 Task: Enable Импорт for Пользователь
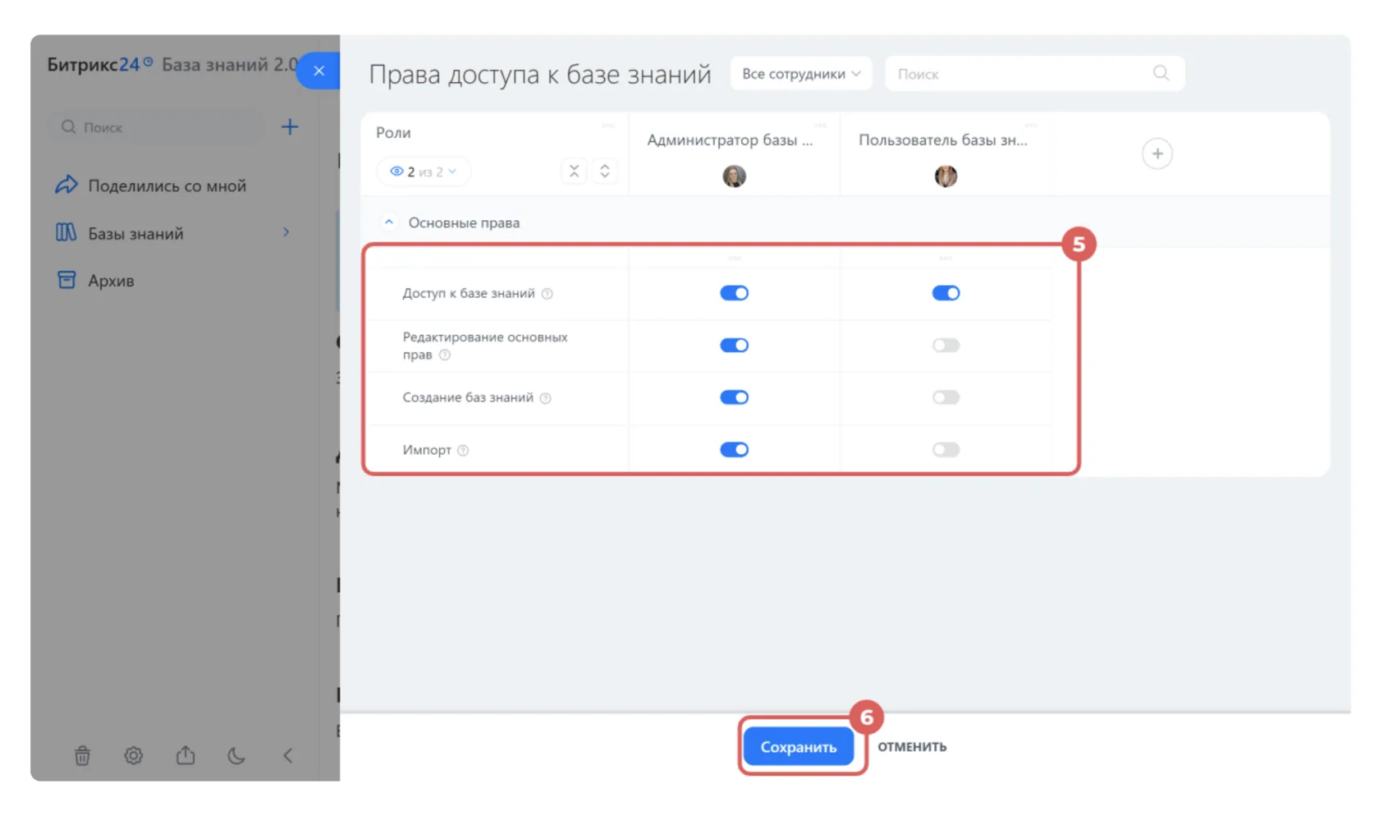(946, 449)
